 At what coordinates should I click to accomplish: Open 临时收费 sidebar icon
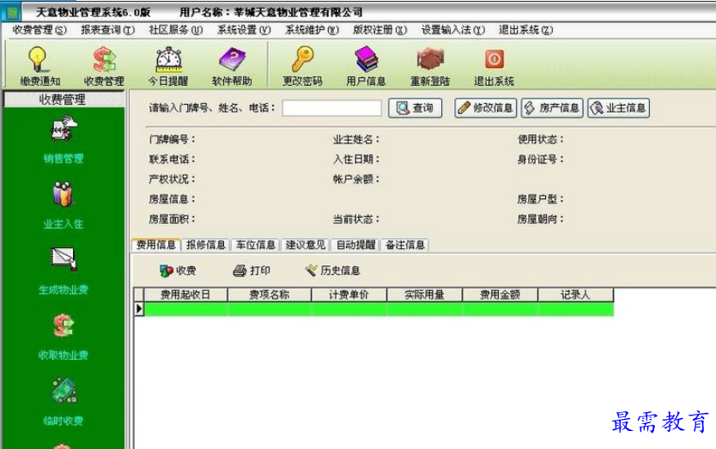pyautogui.click(x=64, y=402)
